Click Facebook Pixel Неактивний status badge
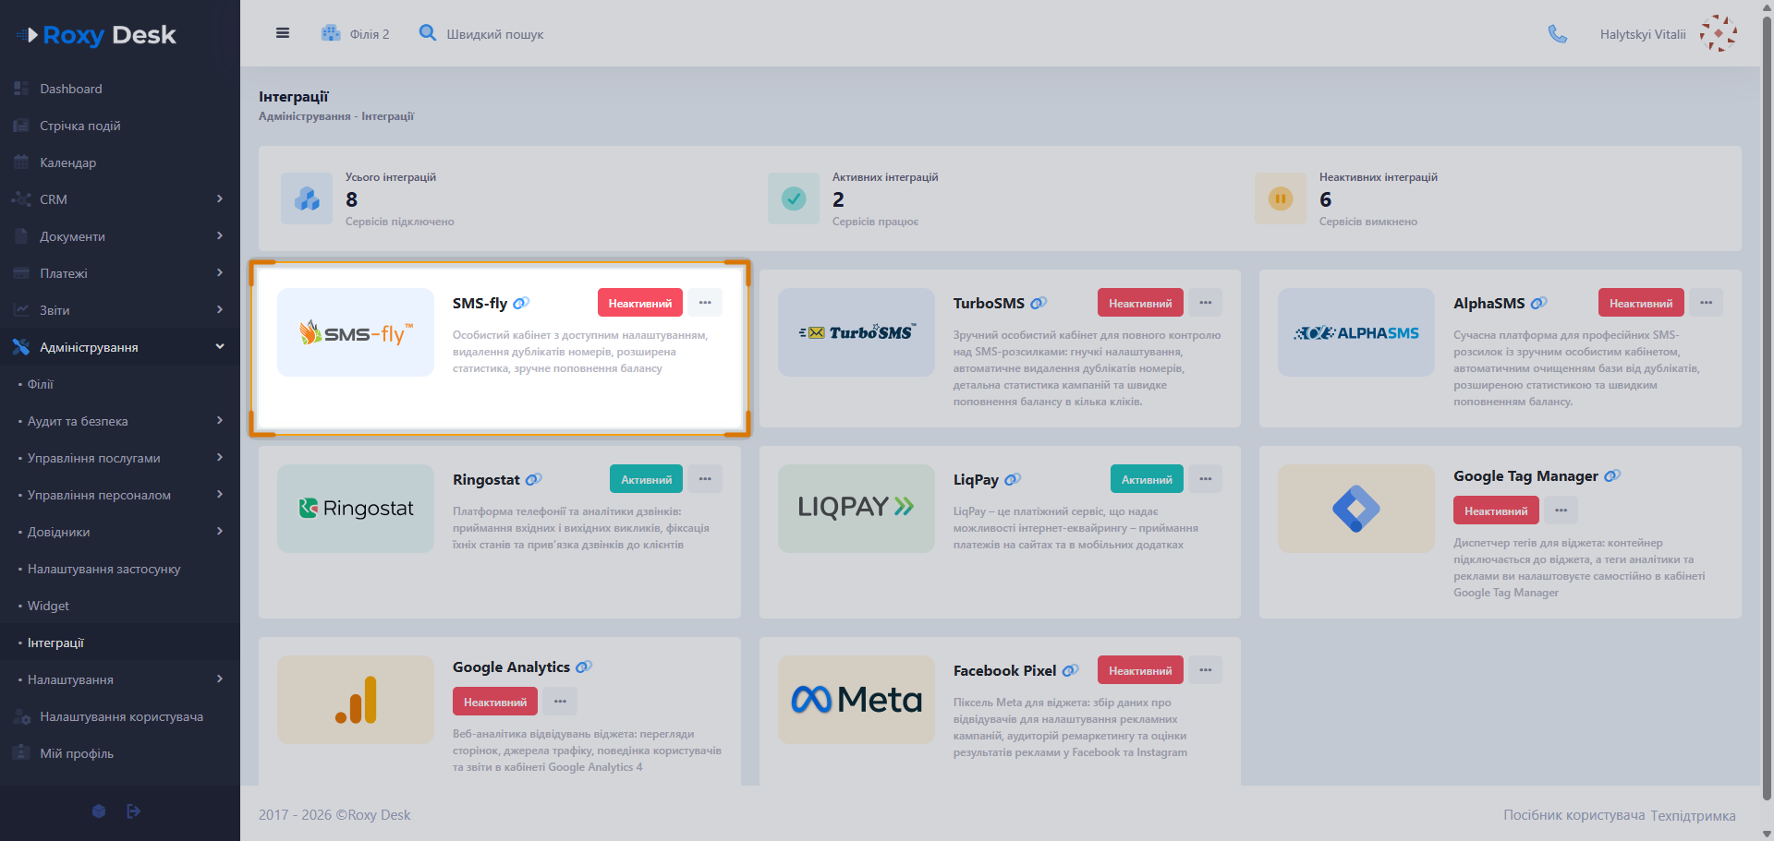 tap(1140, 670)
